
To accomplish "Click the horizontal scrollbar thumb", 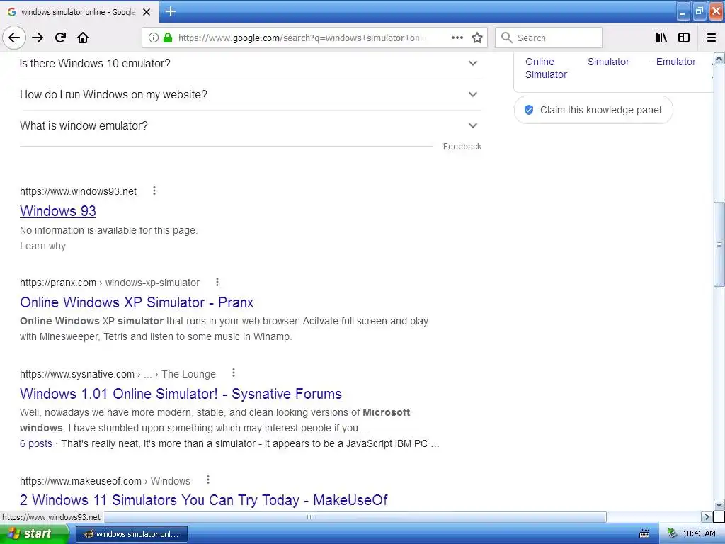I will [309, 516].
